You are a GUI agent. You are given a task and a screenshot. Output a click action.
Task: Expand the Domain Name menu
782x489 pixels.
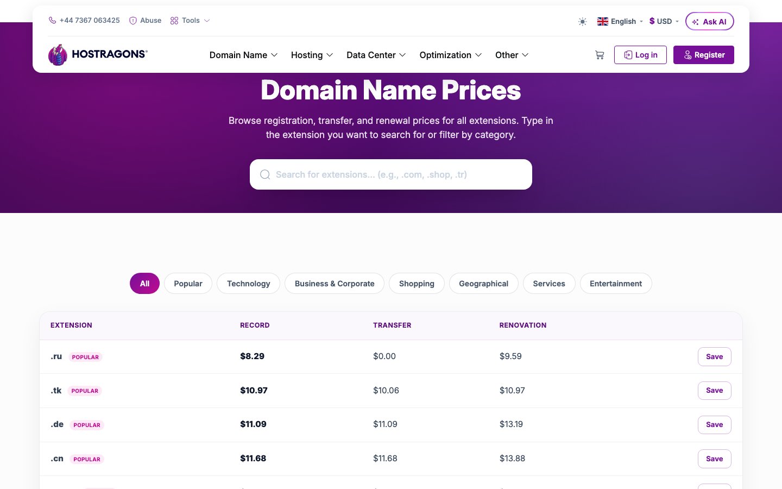(x=243, y=55)
